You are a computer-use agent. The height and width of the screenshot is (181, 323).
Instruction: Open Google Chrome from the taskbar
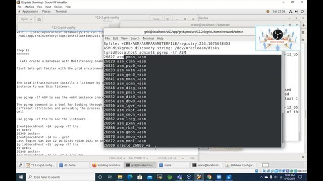tap(209, 177)
